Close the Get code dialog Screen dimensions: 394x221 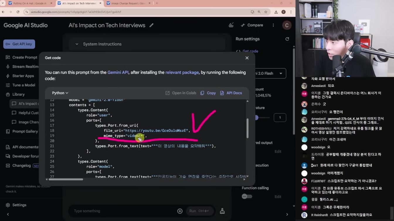coord(247,58)
